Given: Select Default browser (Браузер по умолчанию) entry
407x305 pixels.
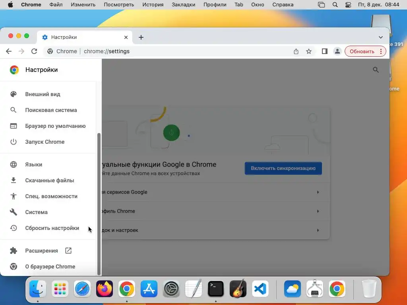Looking at the screenshot, I should click(48, 126).
